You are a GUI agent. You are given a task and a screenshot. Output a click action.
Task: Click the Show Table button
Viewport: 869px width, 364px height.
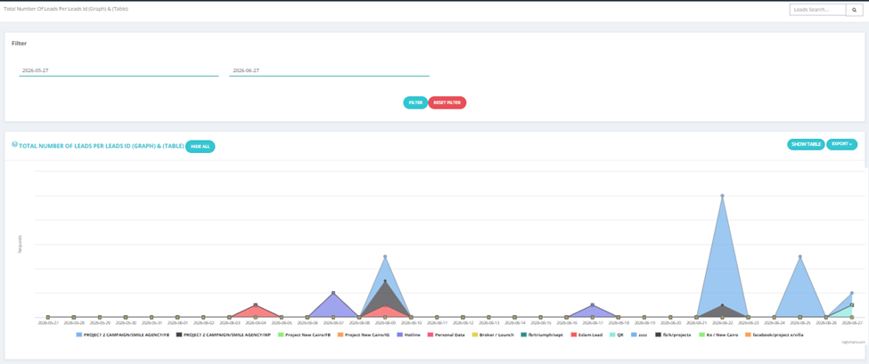pos(806,144)
